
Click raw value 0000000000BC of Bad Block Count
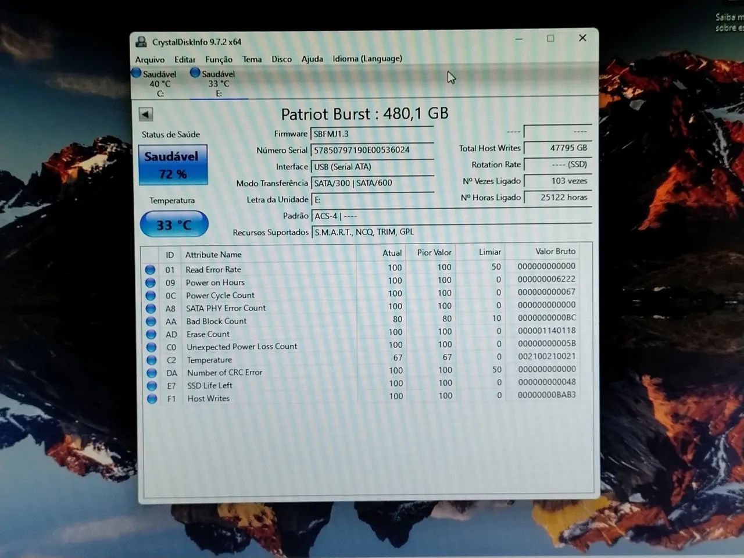pos(546,318)
